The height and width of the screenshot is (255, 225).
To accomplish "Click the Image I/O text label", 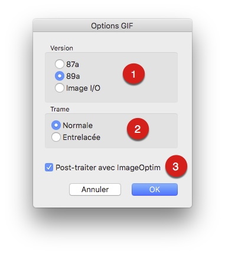I will pyautogui.click(x=83, y=88).
